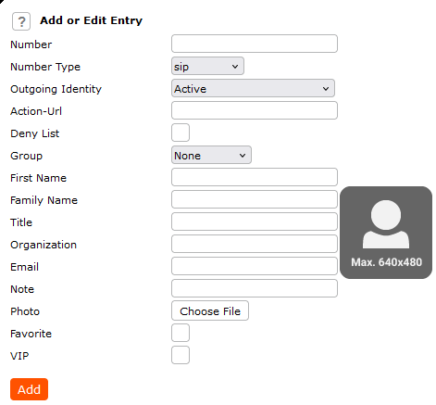Focus the First Name field

pos(255,177)
